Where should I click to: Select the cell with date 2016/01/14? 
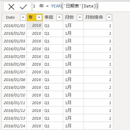pyautogui.click(x=14, y=126)
